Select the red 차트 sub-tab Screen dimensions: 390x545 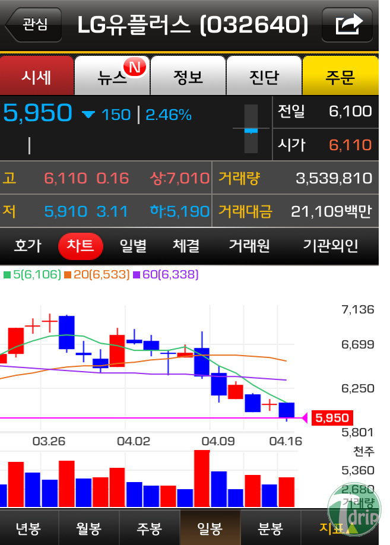(81, 246)
